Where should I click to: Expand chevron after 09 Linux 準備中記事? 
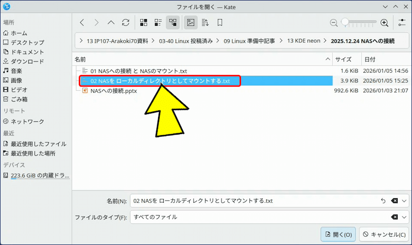281,41
